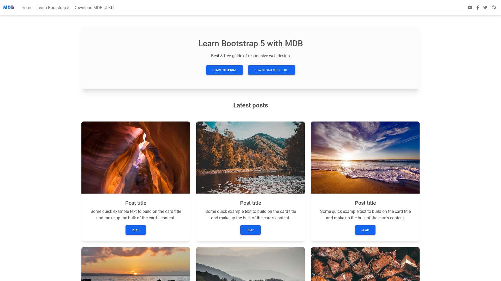
Task: Open the stacked firewood image
Action: pyautogui.click(x=365, y=264)
